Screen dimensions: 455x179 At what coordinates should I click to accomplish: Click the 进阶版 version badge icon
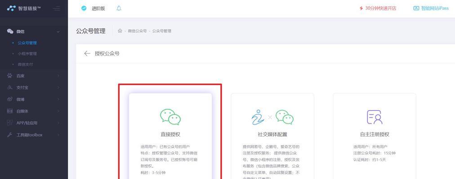(84, 9)
